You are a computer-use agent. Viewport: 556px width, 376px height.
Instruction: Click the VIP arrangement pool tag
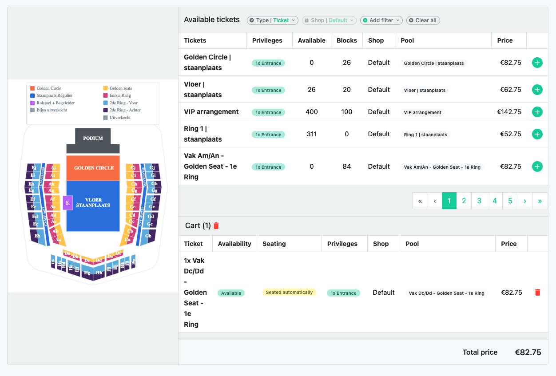coord(423,112)
